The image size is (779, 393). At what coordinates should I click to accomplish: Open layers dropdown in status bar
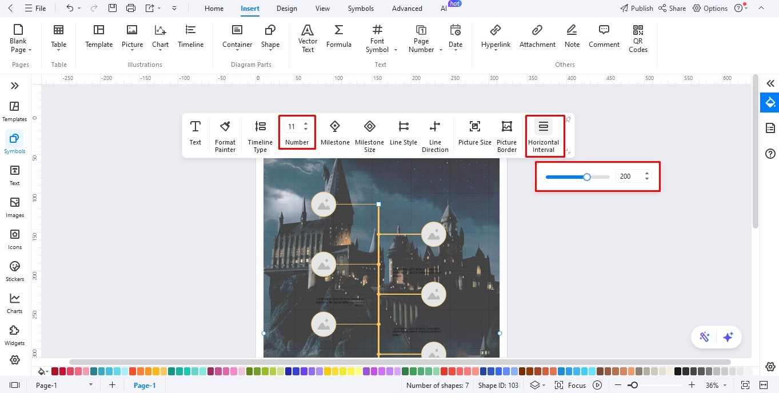(x=537, y=385)
